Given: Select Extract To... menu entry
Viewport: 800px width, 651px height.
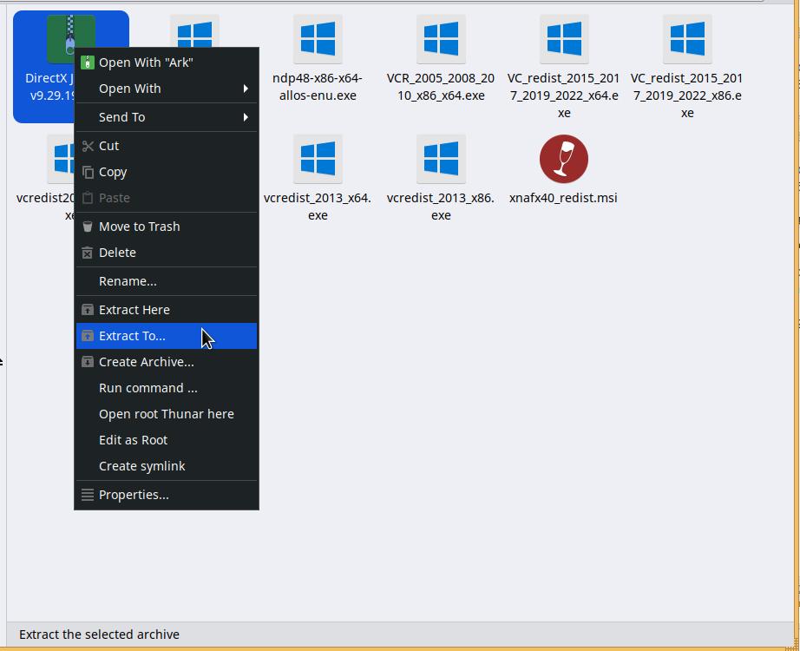Looking at the screenshot, I should [167, 335].
